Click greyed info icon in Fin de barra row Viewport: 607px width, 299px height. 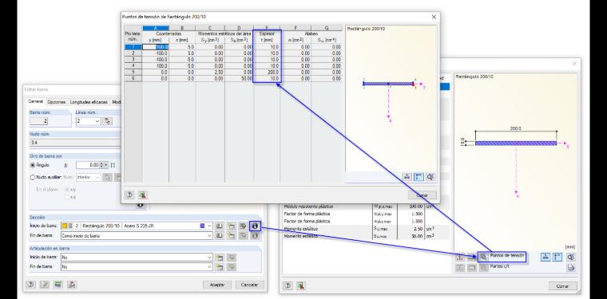pyautogui.click(x=255, y=235)
